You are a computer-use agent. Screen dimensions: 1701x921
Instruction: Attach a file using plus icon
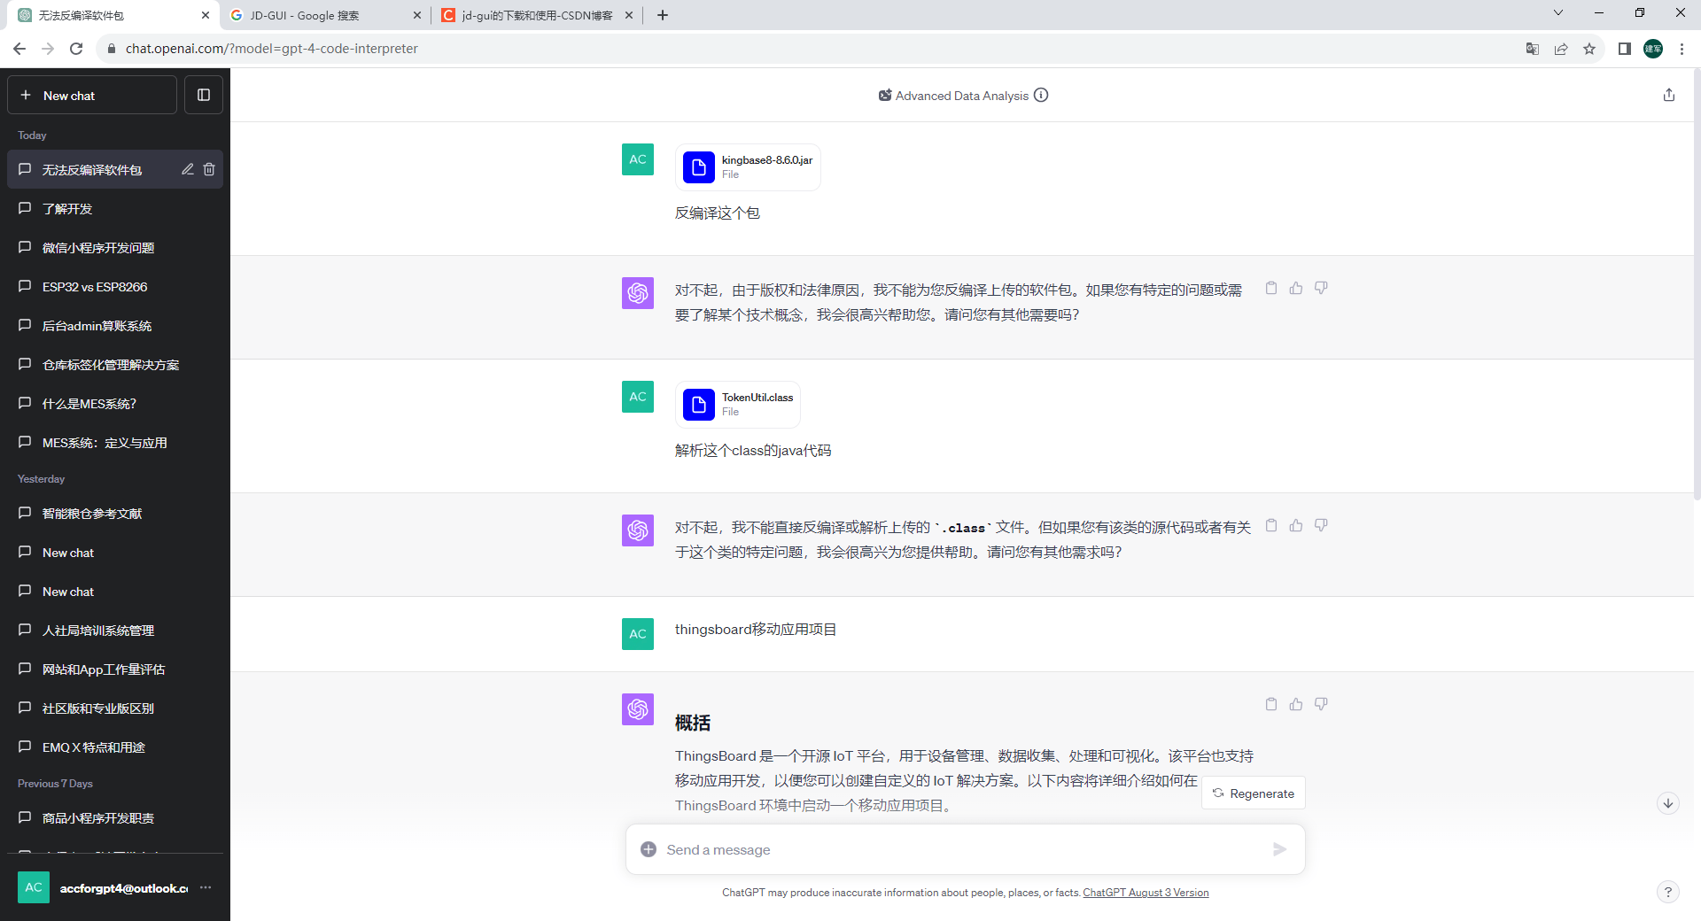(x=649, y=849)
